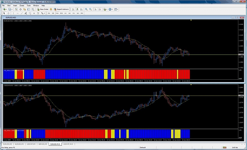Select the text tool marked A

point(34,13)
